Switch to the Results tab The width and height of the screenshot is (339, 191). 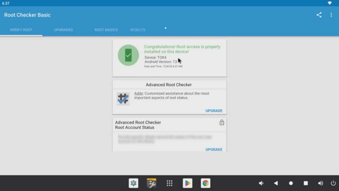tap(138, 30)
